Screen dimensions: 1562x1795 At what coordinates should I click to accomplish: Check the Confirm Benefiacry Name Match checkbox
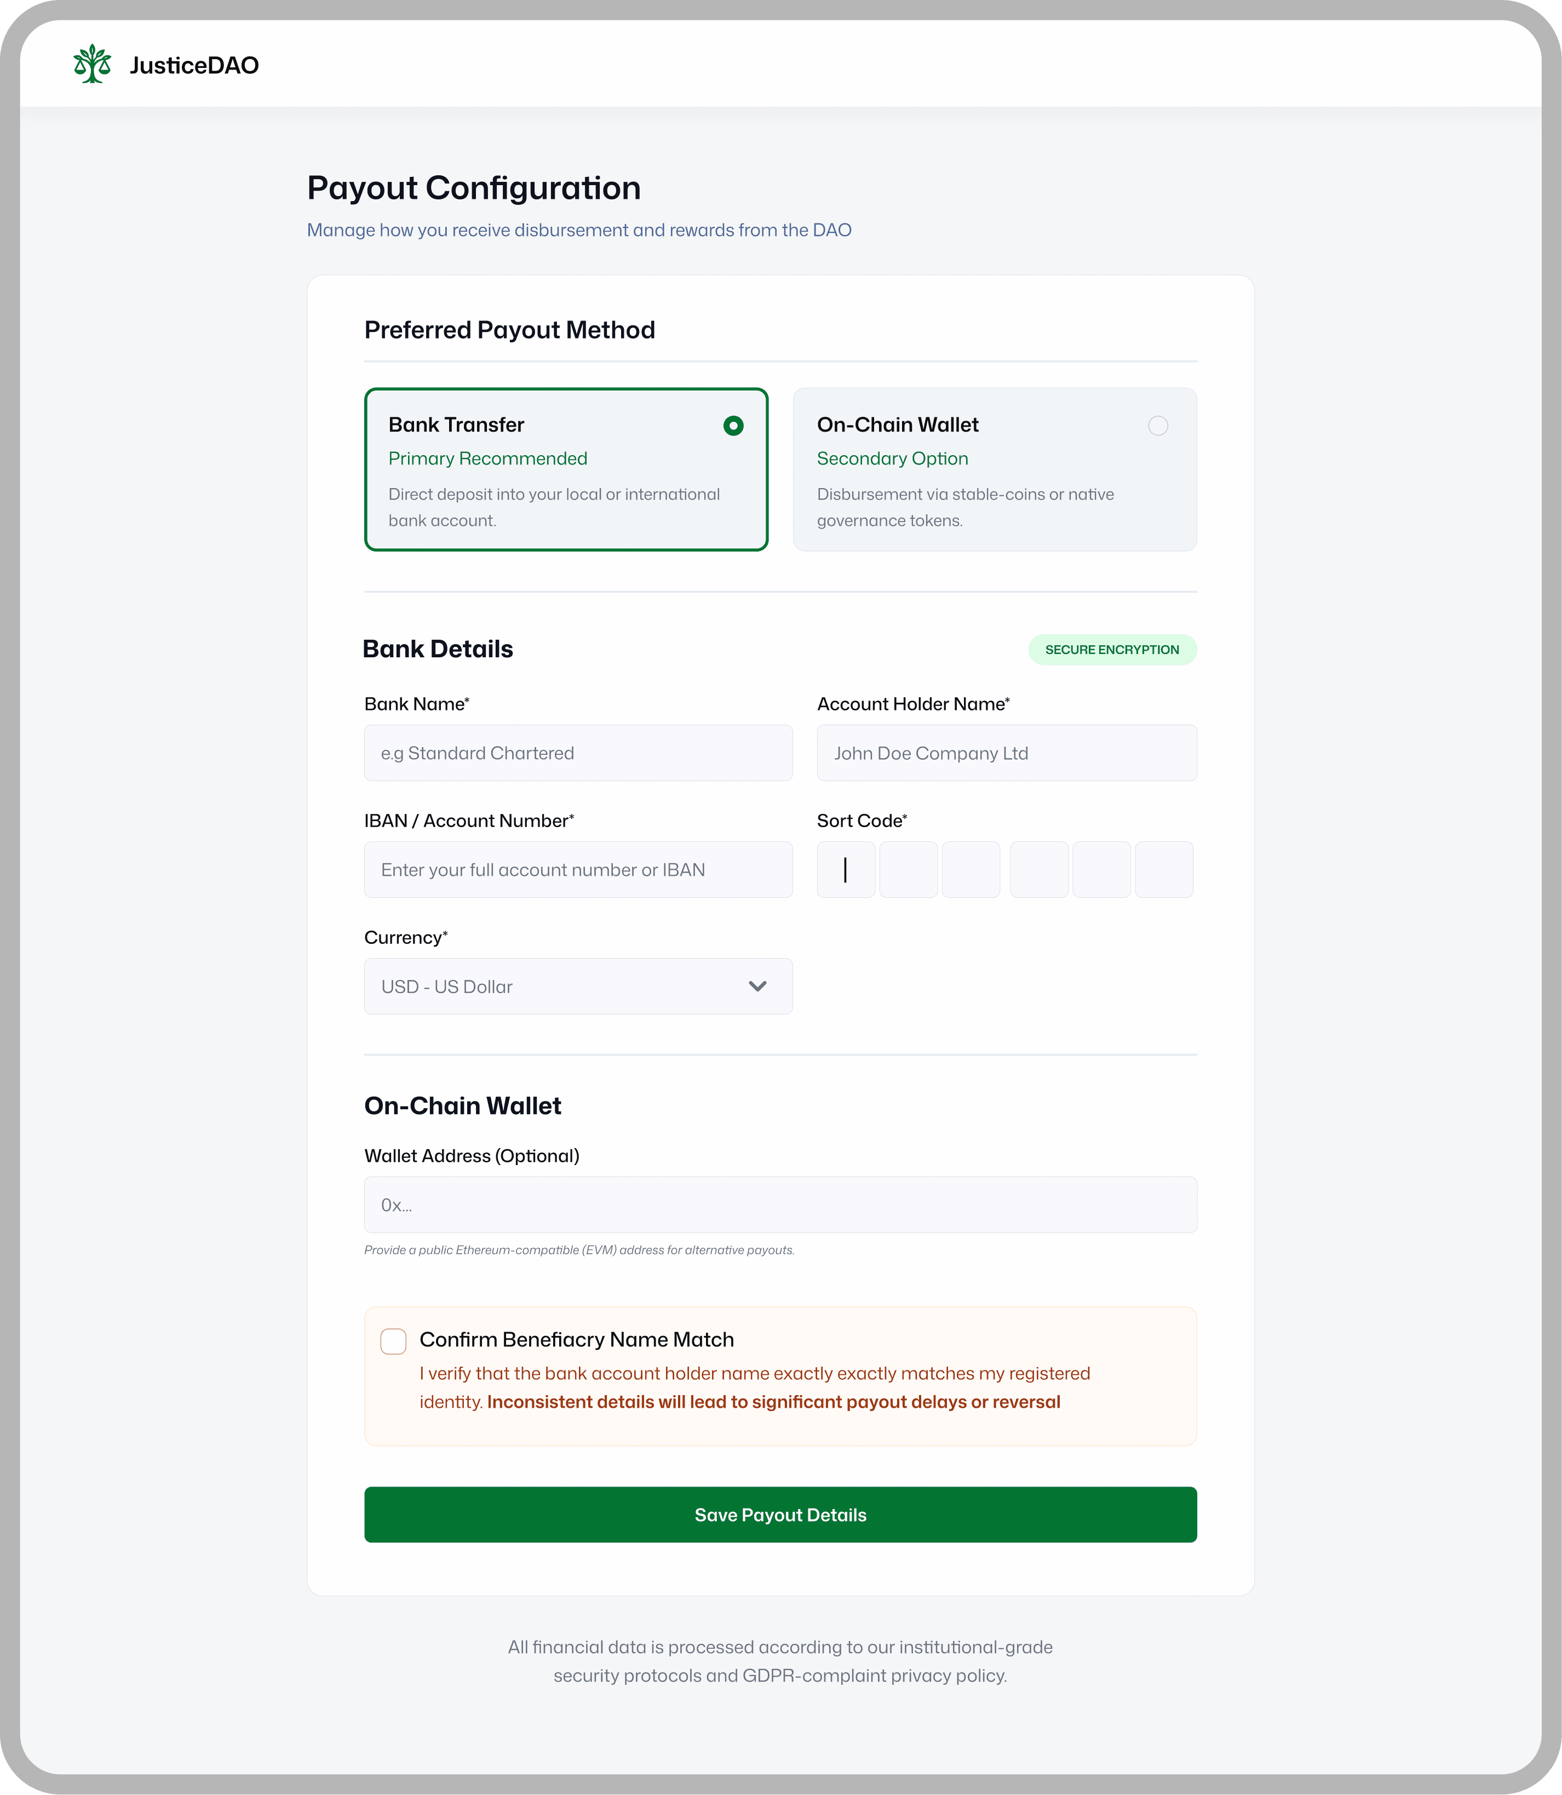tap(393, 1341)
